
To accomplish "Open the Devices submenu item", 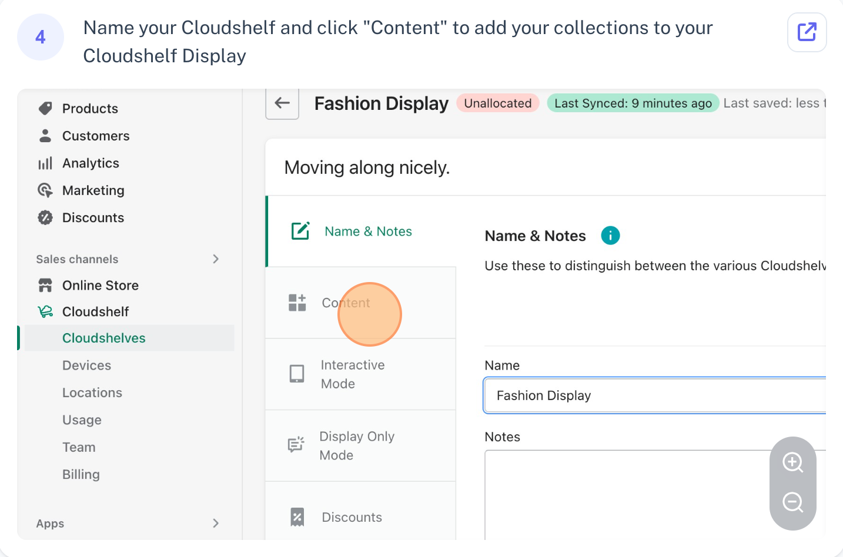I will 86,365.
